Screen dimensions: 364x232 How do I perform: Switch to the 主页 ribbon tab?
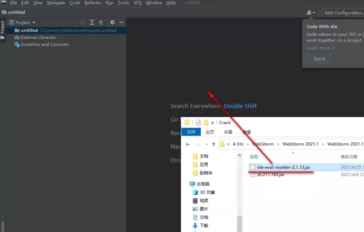click(x=209, y=132)
